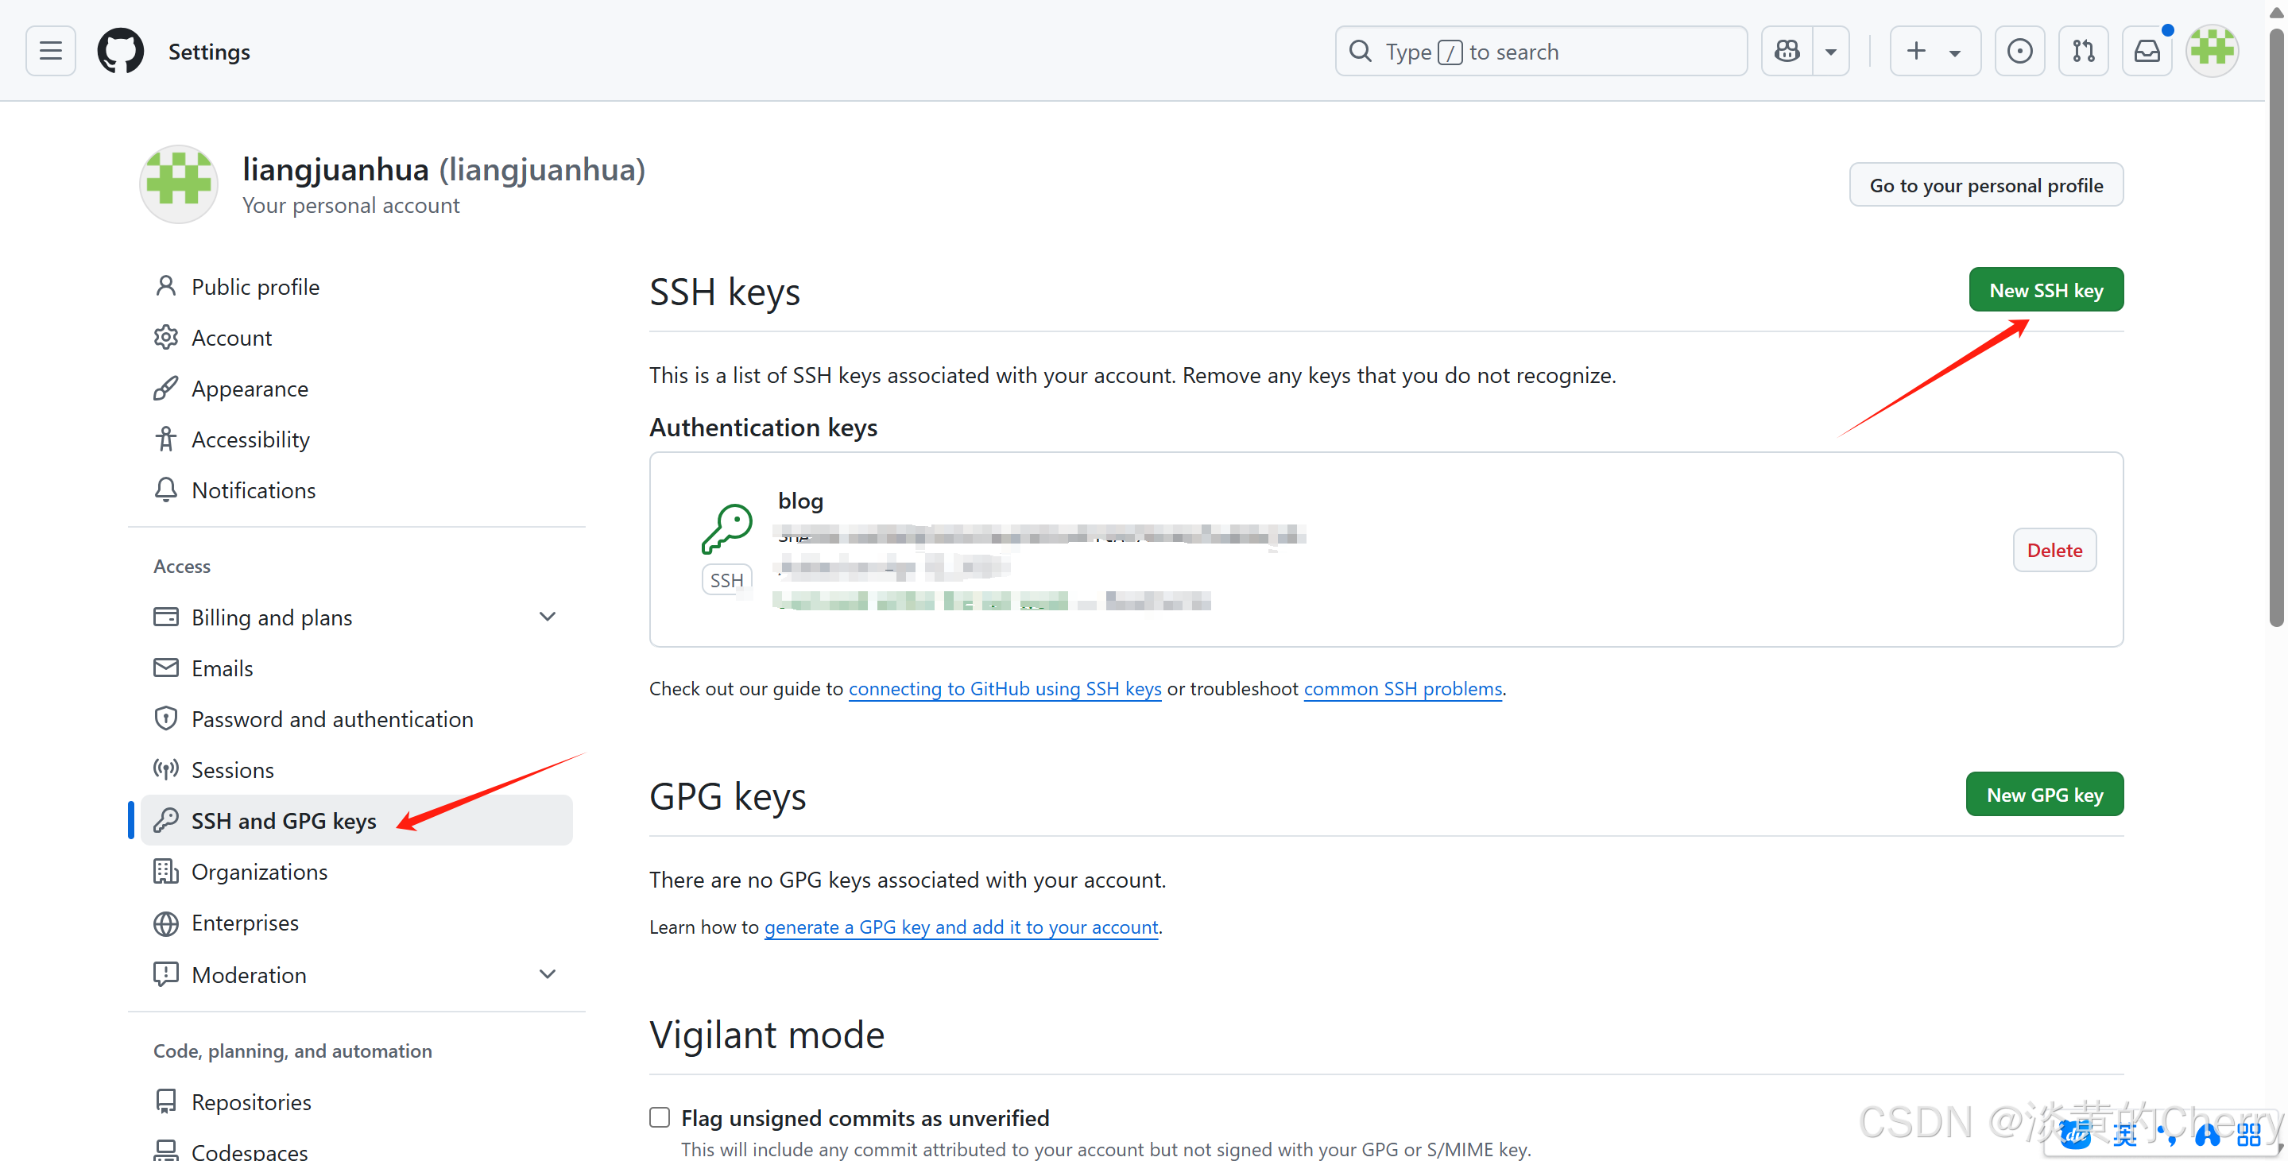Go to Password and authentication settings
Image resolution: width=2288 pixels, height=1161 pixels.
click(332, 718)
